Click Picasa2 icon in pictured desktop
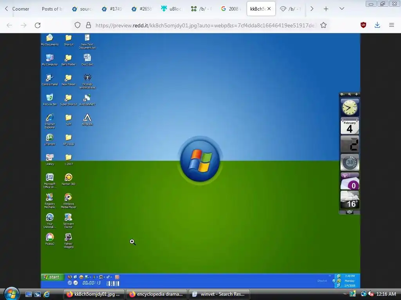 click(x=50, y=239)
